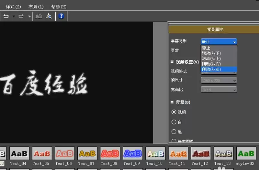
Task: Open the 字幕类型 dropdown box
Action: 219,42
